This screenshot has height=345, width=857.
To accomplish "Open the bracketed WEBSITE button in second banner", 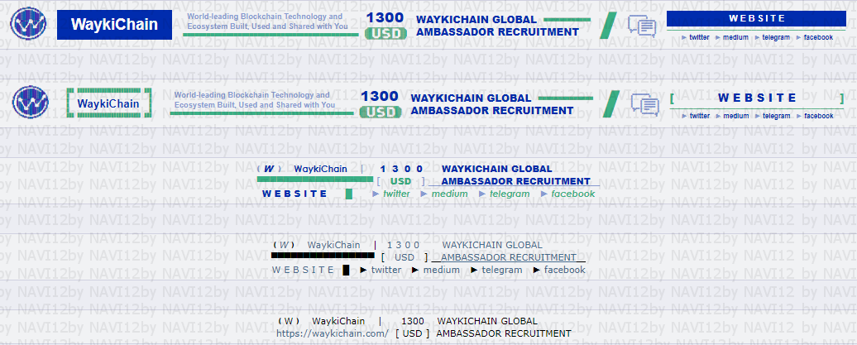I will click(757, 98).
